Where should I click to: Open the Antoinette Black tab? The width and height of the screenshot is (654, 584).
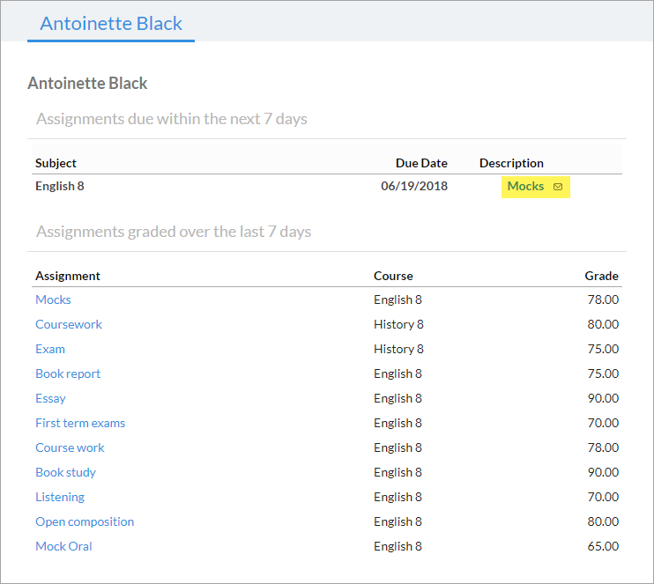point(111,24)
